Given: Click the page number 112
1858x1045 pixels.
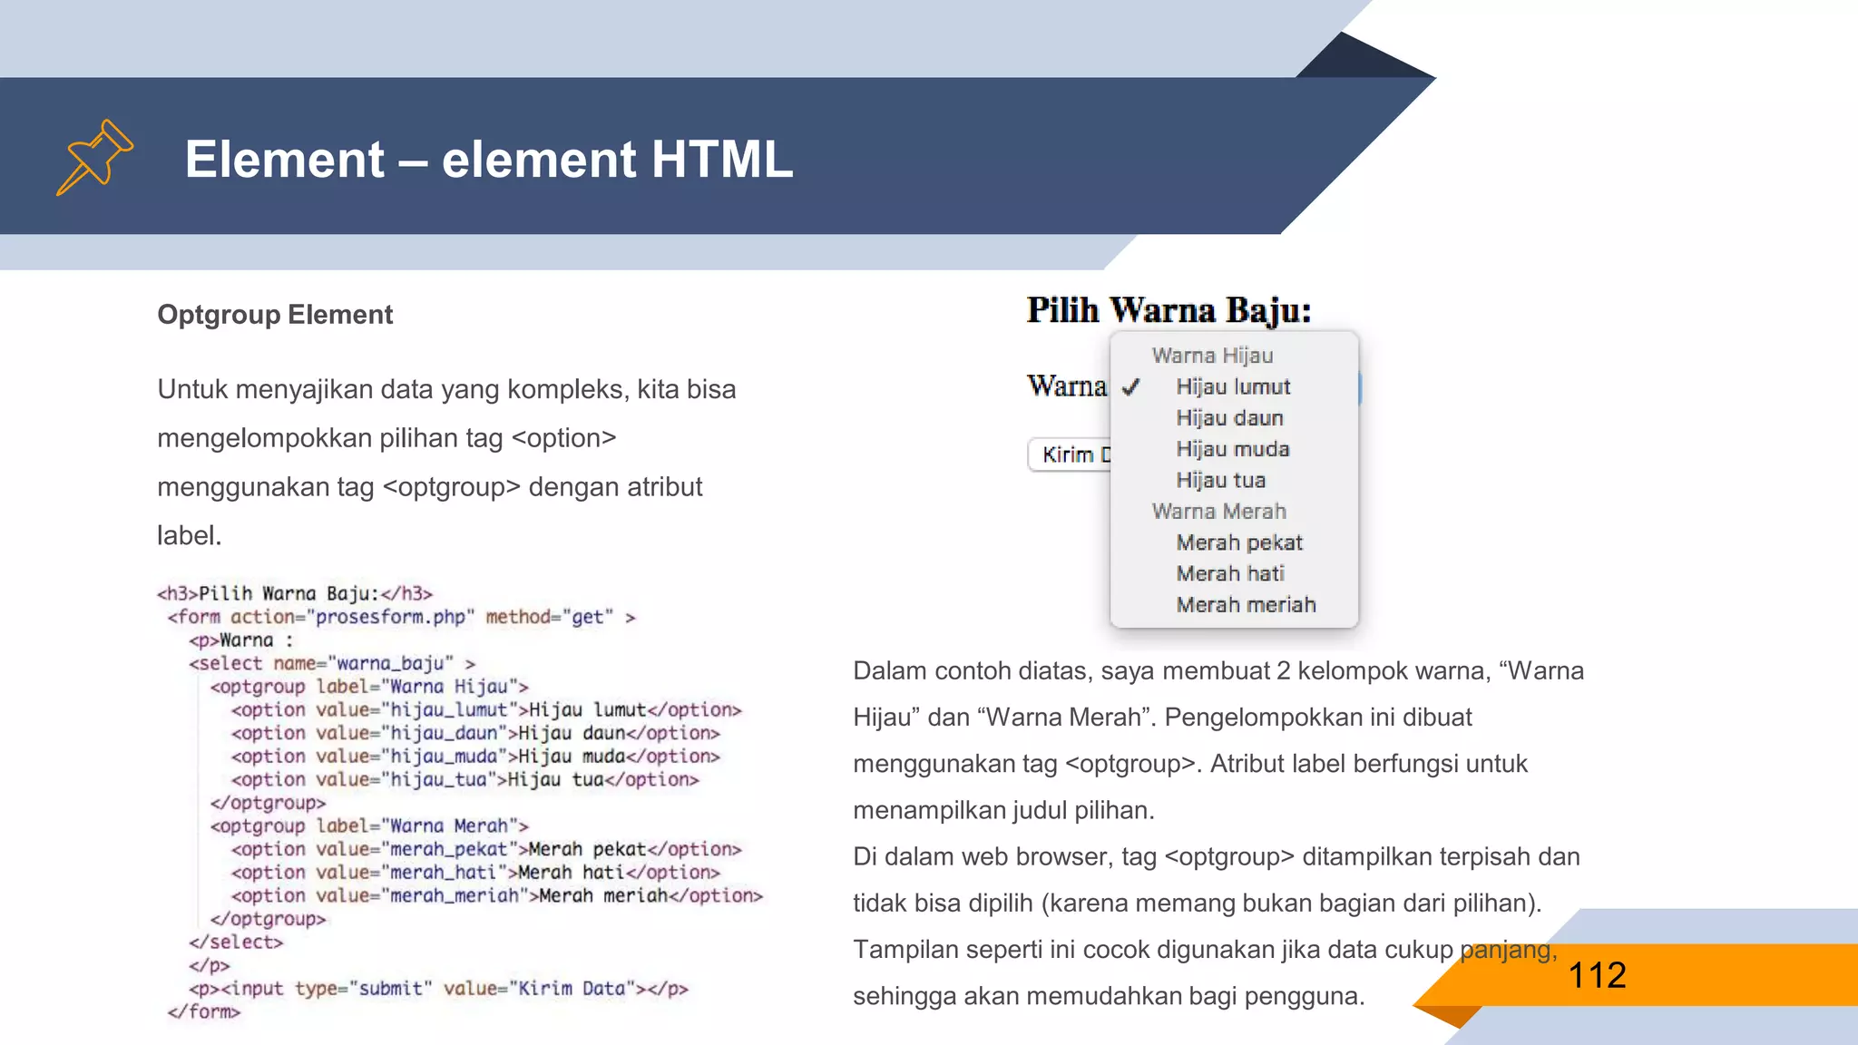Looking at the screenshot, I should 1597,975.
